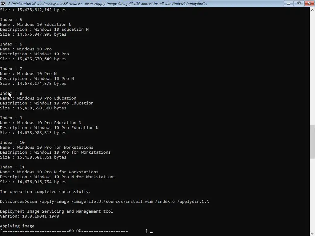This screenshot has width=315, height=236.
Task: Click 'Name : Windows 10 Education N'
Action: pos(36,25)
